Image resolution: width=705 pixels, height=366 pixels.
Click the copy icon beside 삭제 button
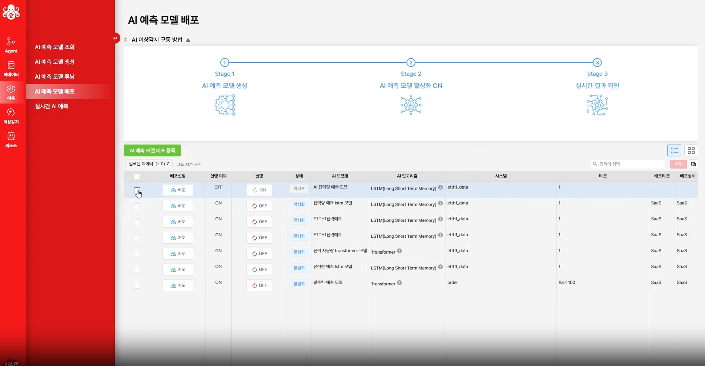tap(694, 164)
